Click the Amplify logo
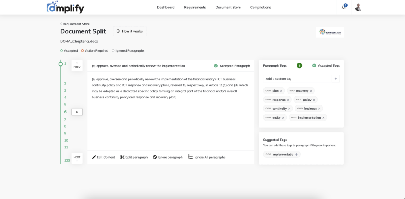This screenshot has height=199, width=405. (x=65, y=7)
